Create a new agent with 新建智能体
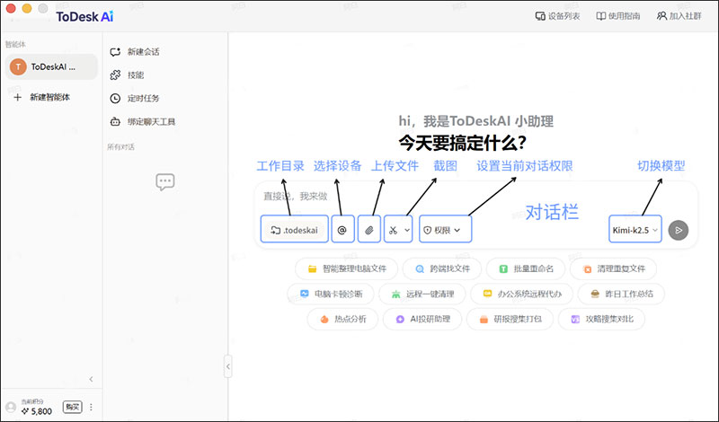Image resolution: width=719 pixels, height=422 pixels. 41,97
